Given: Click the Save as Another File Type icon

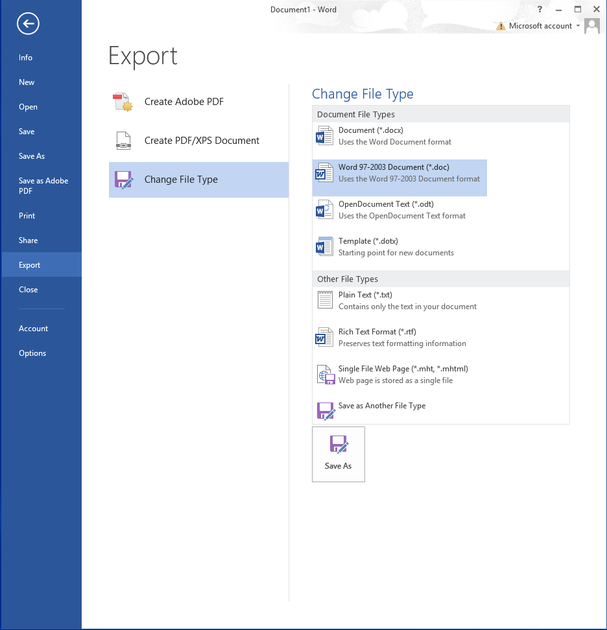Looking at the screenshot, I should click(x=326, y=411).
